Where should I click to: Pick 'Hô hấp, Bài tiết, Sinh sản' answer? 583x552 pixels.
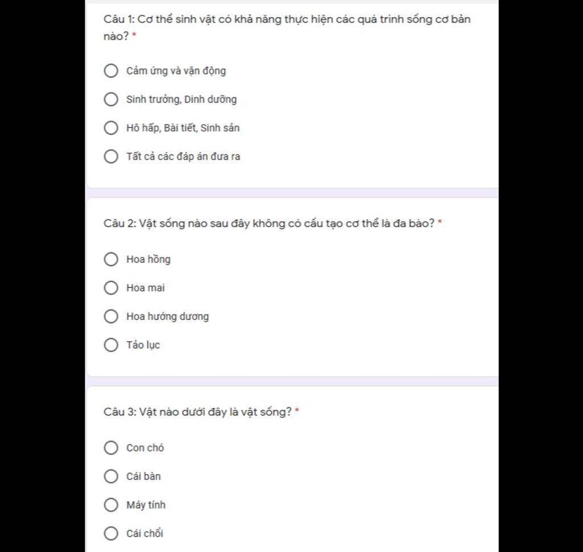(x=111, y=128)
